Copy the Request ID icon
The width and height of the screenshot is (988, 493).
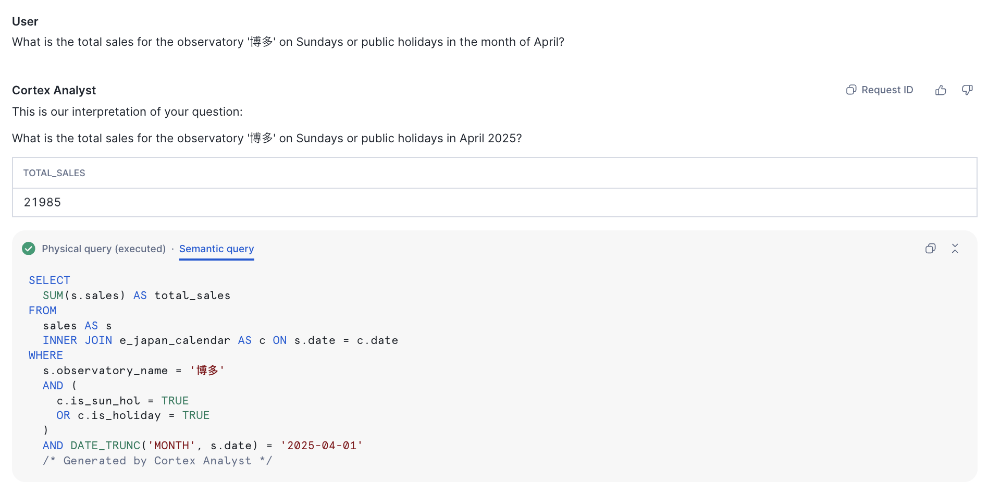[851, 90]
